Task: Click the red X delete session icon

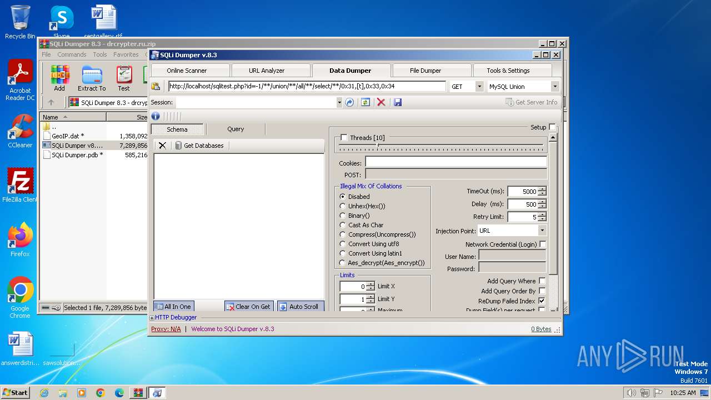Action: (x=381, y=102)
